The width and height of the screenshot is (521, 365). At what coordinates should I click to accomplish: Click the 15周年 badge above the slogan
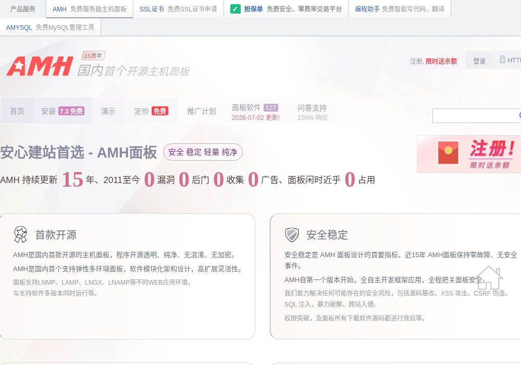[x=93, y=55]
